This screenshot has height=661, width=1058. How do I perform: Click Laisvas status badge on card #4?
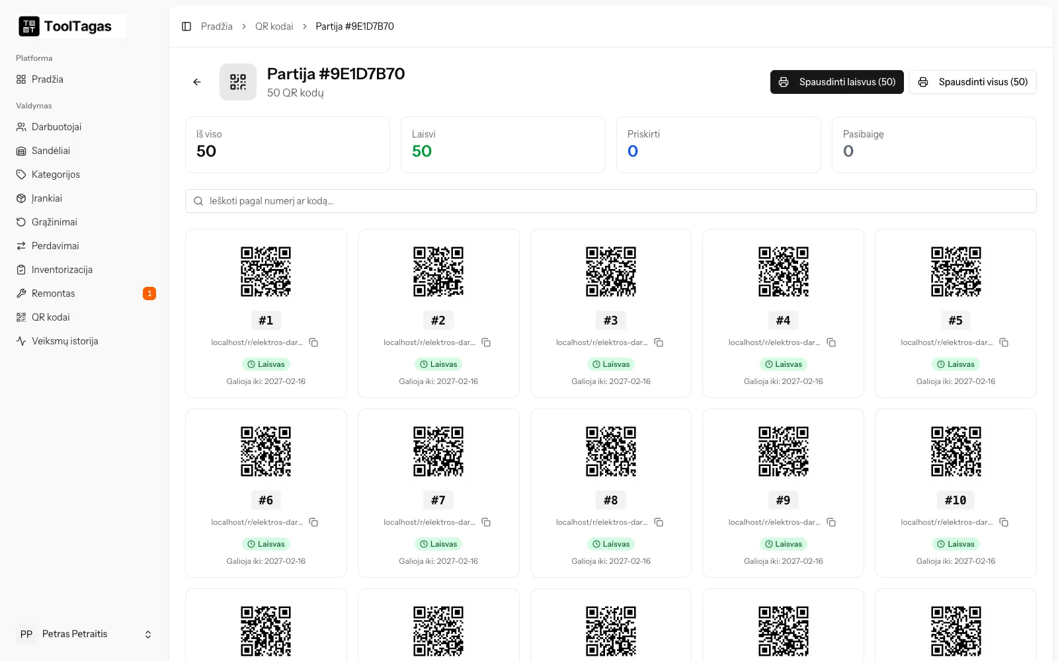[784, 364]
